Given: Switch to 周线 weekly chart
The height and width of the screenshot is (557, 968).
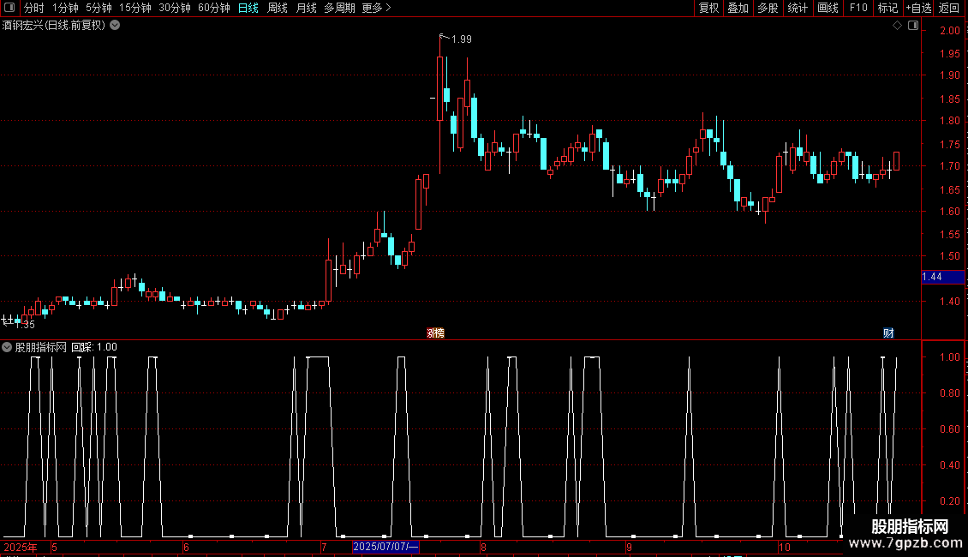Looking at the screenshot, I should [278, 8].
